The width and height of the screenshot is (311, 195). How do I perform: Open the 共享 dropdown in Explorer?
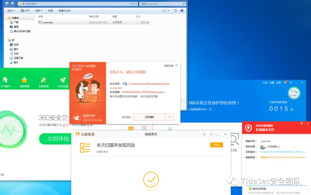(x=39, y=11)
